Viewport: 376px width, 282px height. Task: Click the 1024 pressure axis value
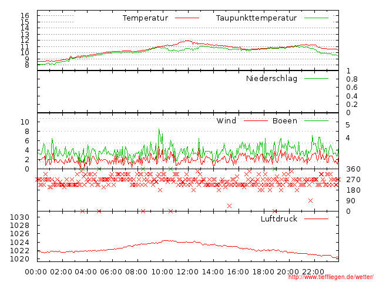(19, 243)
